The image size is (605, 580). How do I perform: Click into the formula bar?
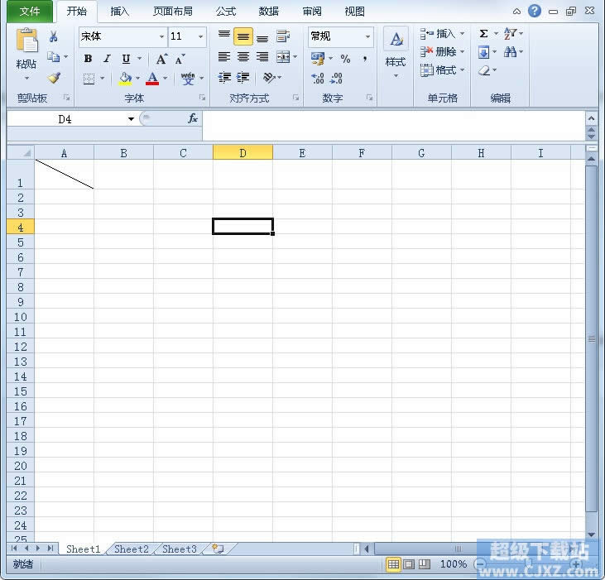[x=394, y=126]
